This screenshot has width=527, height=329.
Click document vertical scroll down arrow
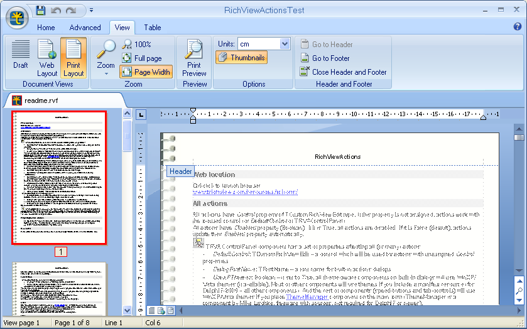pyautogui.click(x=519, y=271)
